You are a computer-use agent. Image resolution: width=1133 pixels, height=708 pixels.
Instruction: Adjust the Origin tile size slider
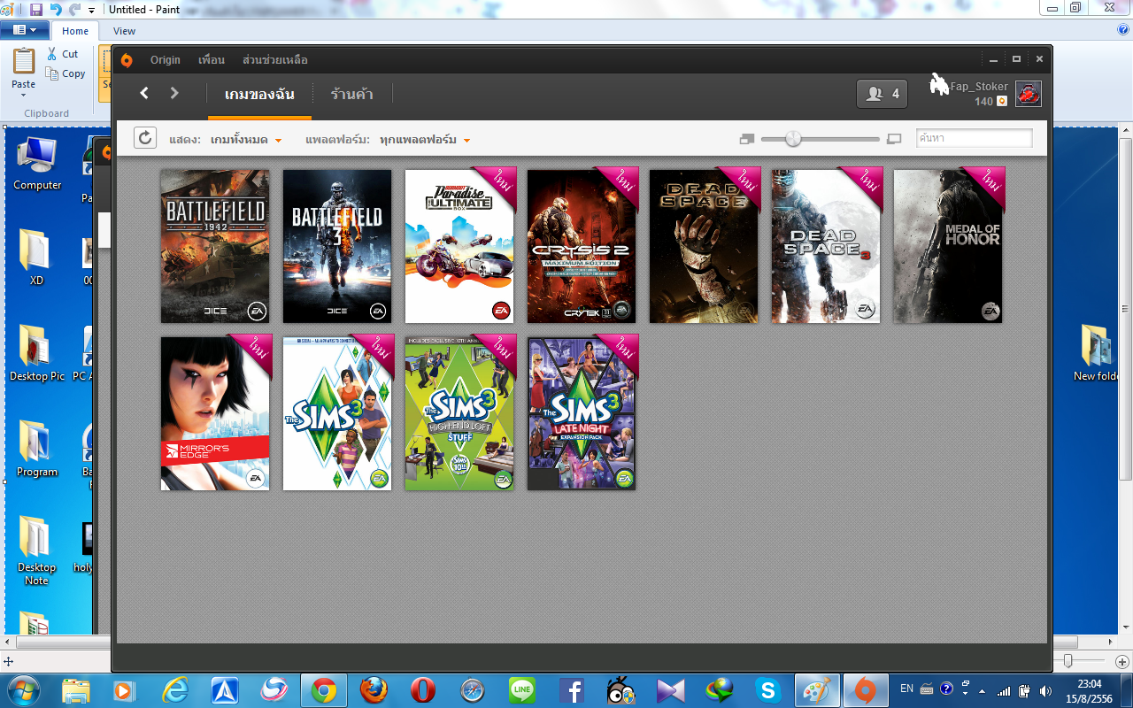(793, 139)
